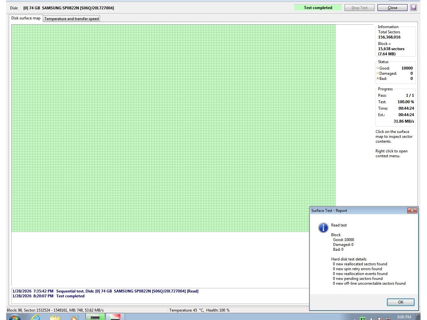The image size is (427, 320).
Task: Close the Surface Test Report dialog
Action: coord(412,211)
